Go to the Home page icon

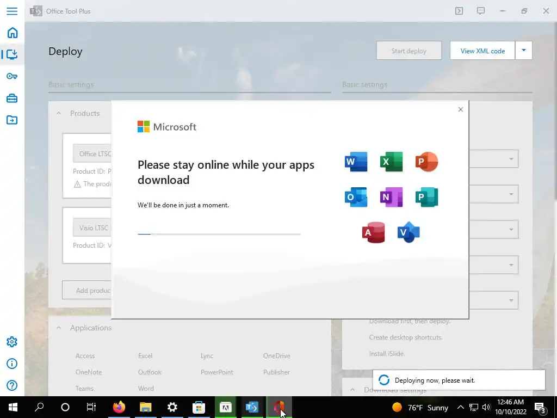pyautogui.click(x=12, y=33)
